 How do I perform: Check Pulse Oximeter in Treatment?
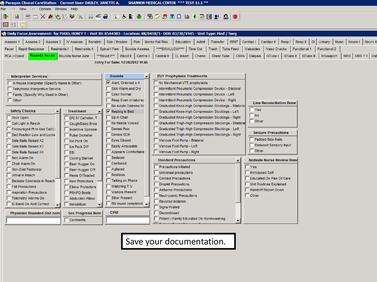click(67, 135)
